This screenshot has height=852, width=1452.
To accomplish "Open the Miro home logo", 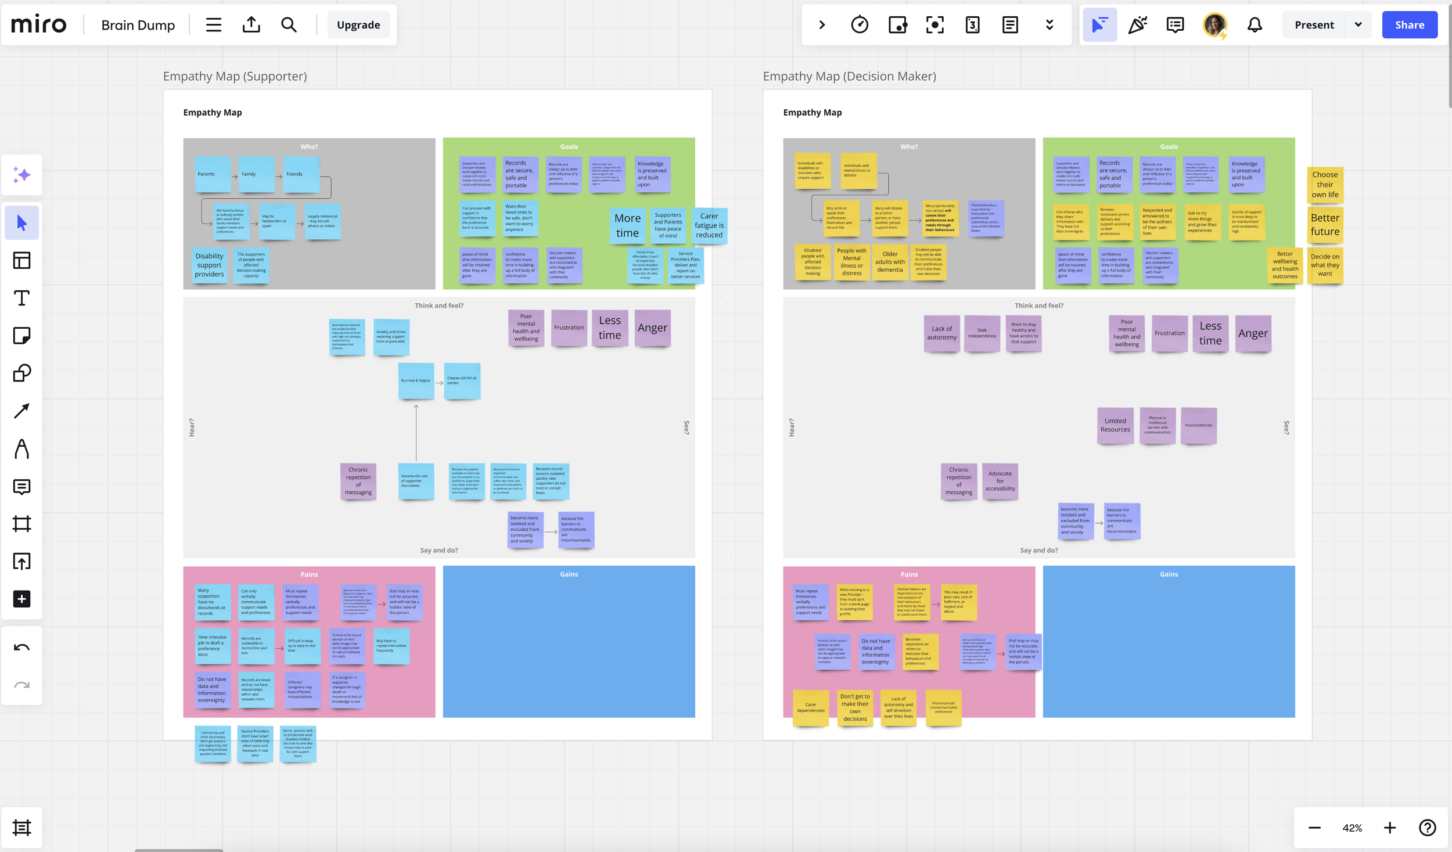I will [x=38, y=25].
